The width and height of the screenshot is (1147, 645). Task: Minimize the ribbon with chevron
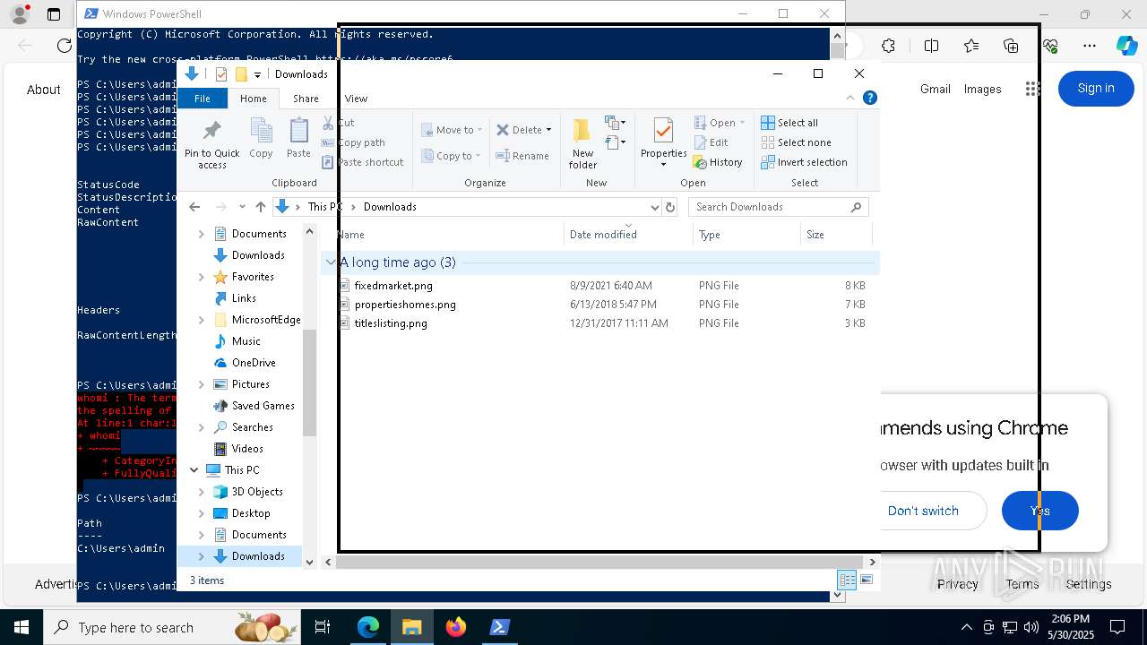[x=850, y=98]
